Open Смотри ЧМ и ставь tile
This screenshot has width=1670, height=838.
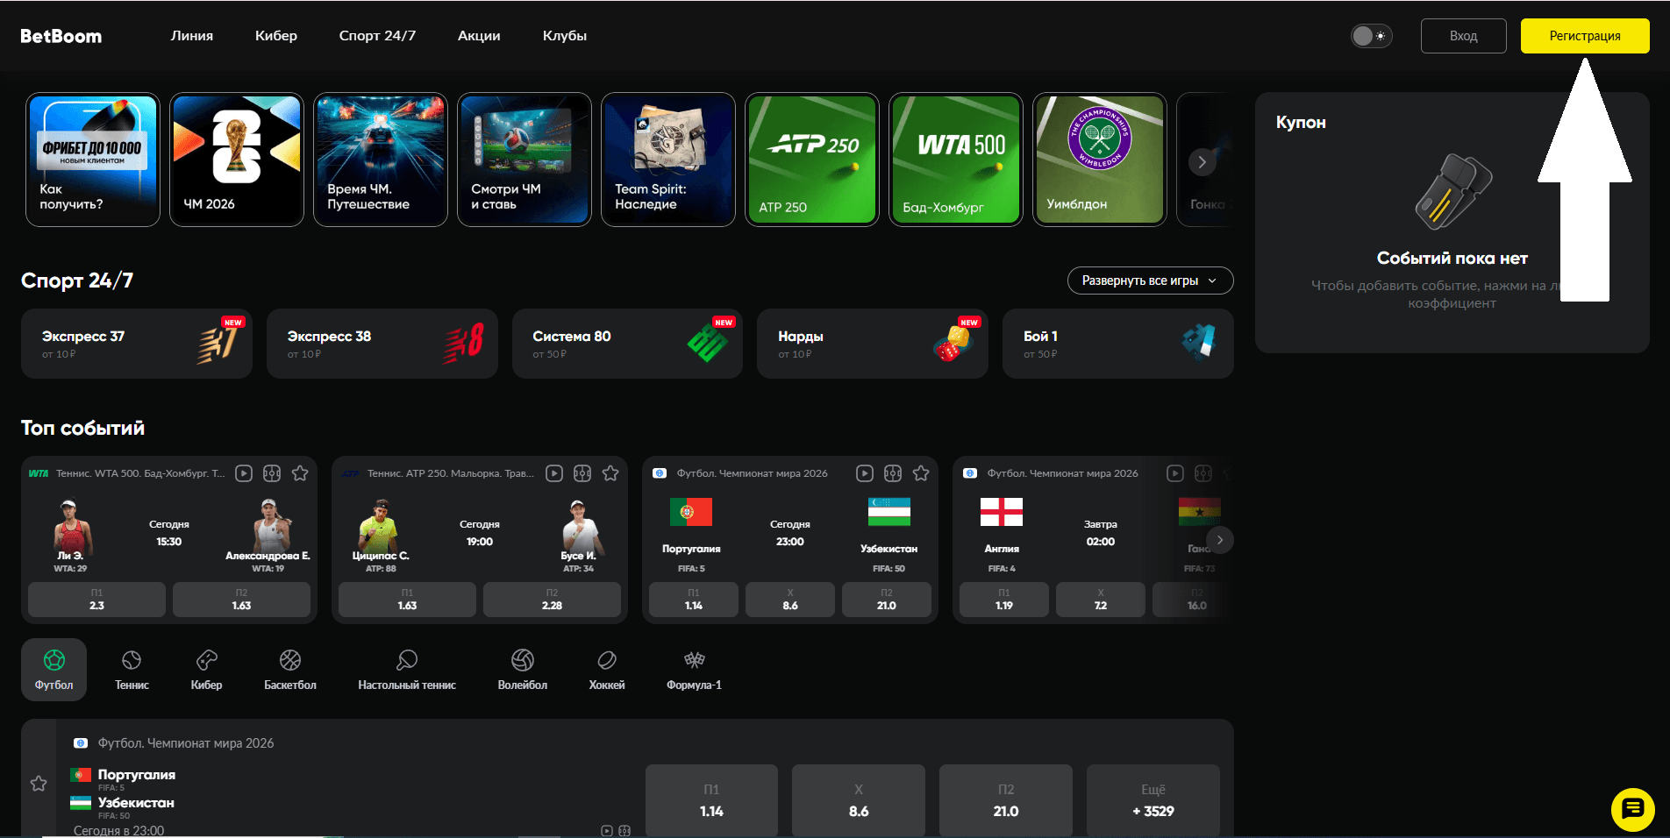525,160
